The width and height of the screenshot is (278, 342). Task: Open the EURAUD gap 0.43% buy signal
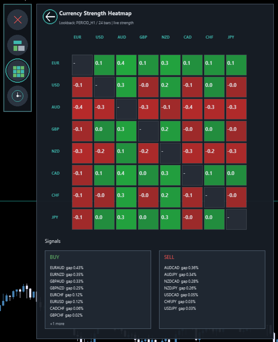(66, 267)
